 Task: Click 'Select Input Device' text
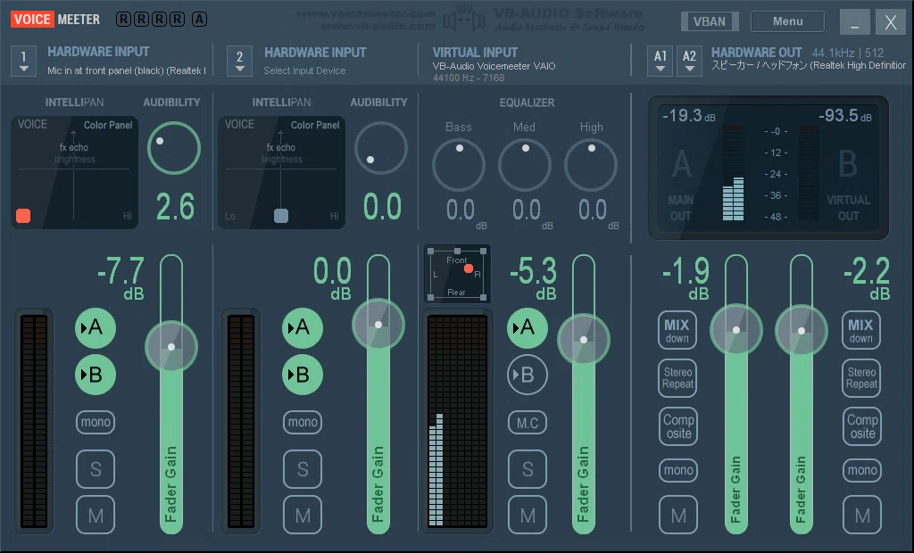click(304, 70)
